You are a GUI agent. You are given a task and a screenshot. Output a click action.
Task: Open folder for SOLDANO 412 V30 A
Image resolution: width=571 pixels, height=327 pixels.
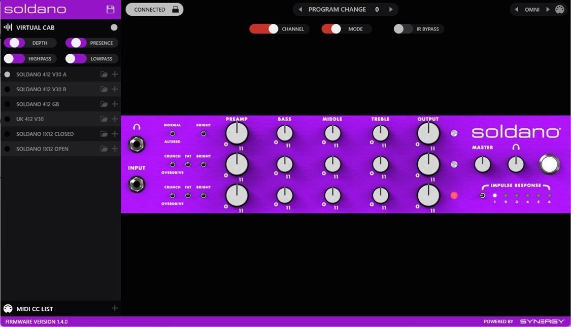(104, 75)
